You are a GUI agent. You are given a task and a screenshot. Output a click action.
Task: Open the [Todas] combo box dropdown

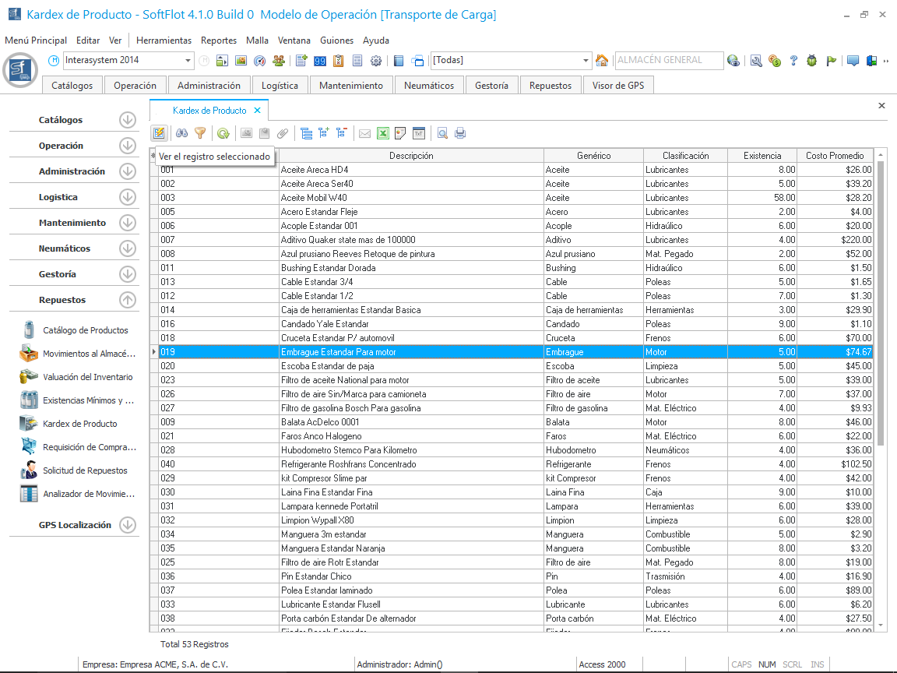click(586, 61)
